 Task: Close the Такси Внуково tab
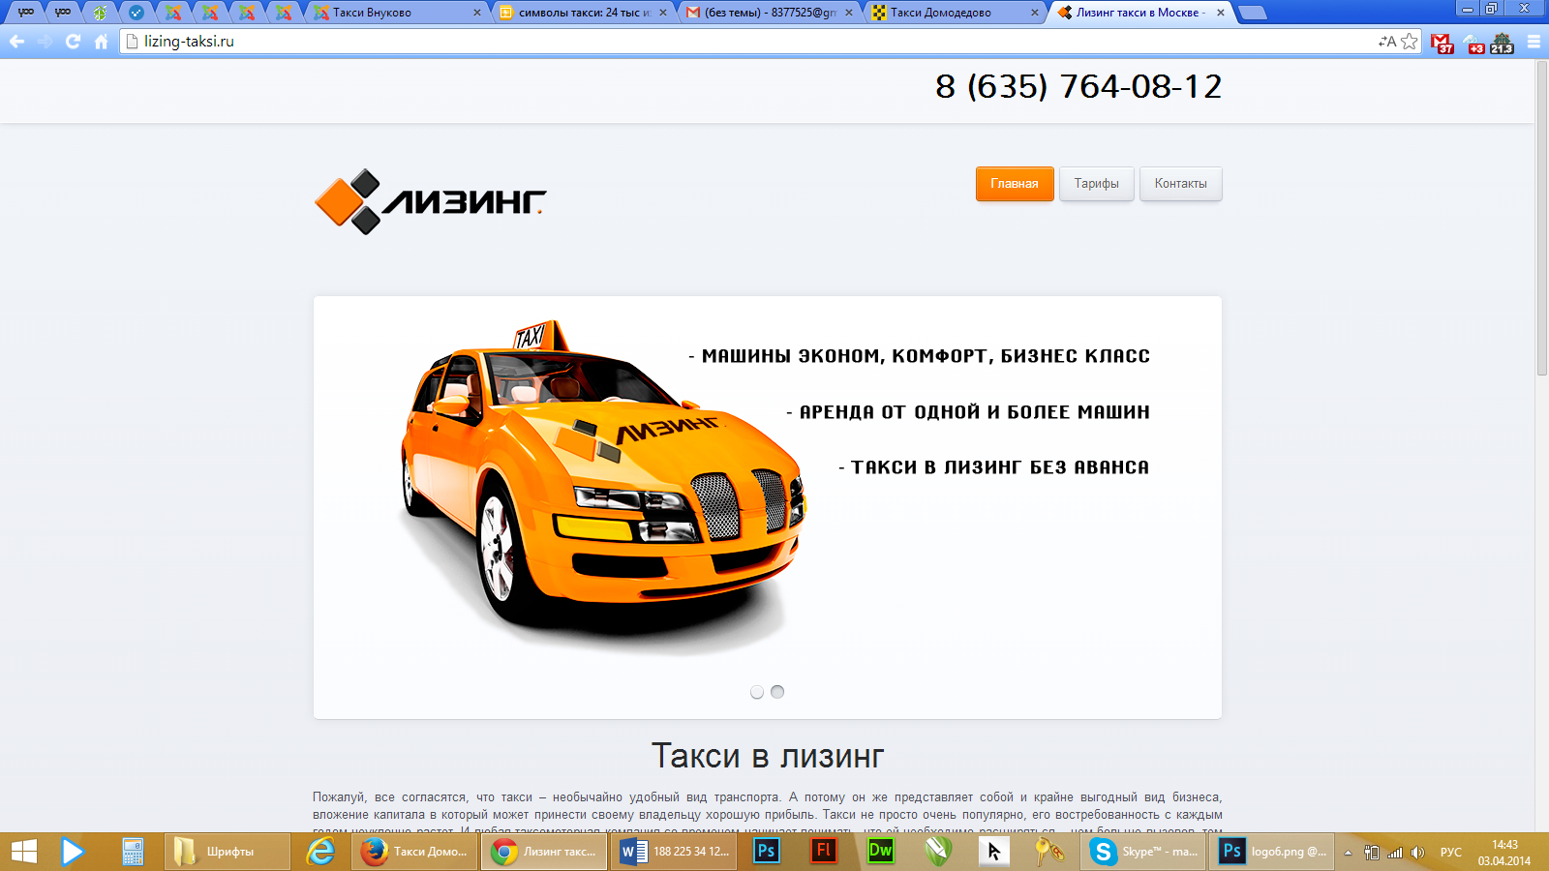point(477,13)
